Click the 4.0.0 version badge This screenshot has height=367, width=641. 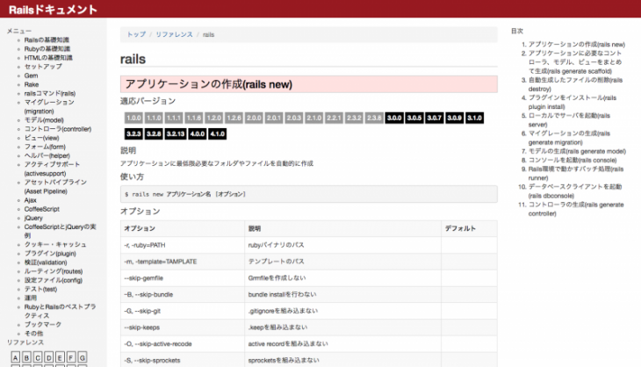198,133
